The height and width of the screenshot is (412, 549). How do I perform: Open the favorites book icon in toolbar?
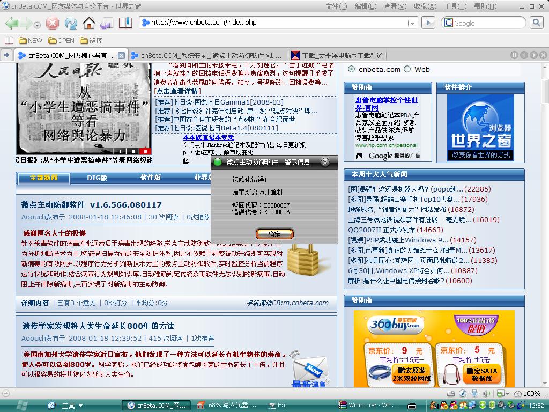coord(125,23)
